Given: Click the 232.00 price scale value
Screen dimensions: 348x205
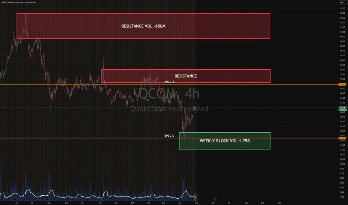Looking at the screenshot, I should pos(342,9).
